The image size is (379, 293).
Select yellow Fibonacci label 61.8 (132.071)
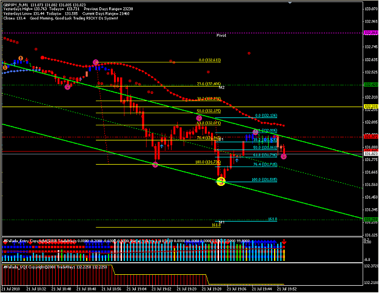tap(209, 123)
